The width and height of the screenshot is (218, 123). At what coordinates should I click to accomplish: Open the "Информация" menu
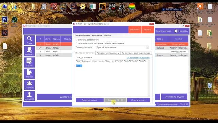(x=97, y=35)
